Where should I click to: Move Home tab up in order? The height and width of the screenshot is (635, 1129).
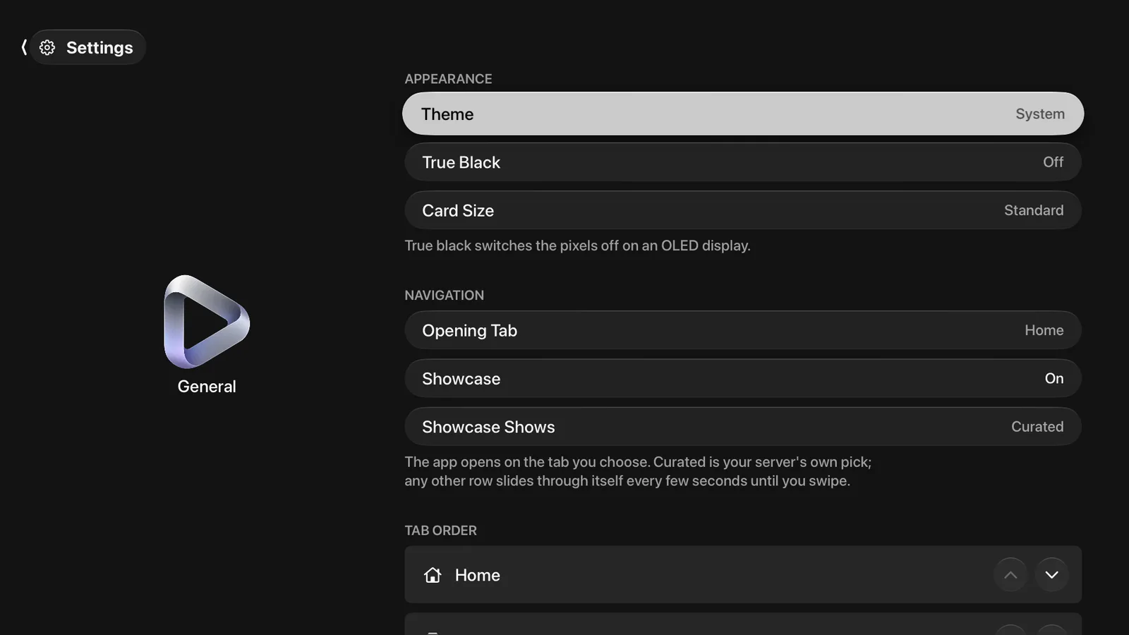[x=1010, y=575]
